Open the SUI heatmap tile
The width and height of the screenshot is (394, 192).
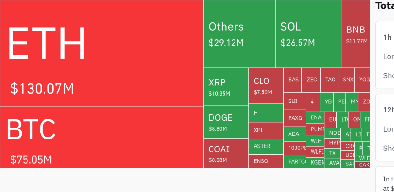pos(294,101)
